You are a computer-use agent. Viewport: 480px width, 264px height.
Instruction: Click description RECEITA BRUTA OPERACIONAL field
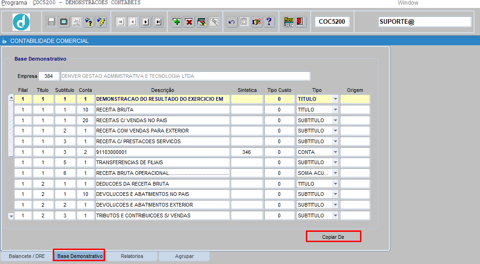(162, 173)
